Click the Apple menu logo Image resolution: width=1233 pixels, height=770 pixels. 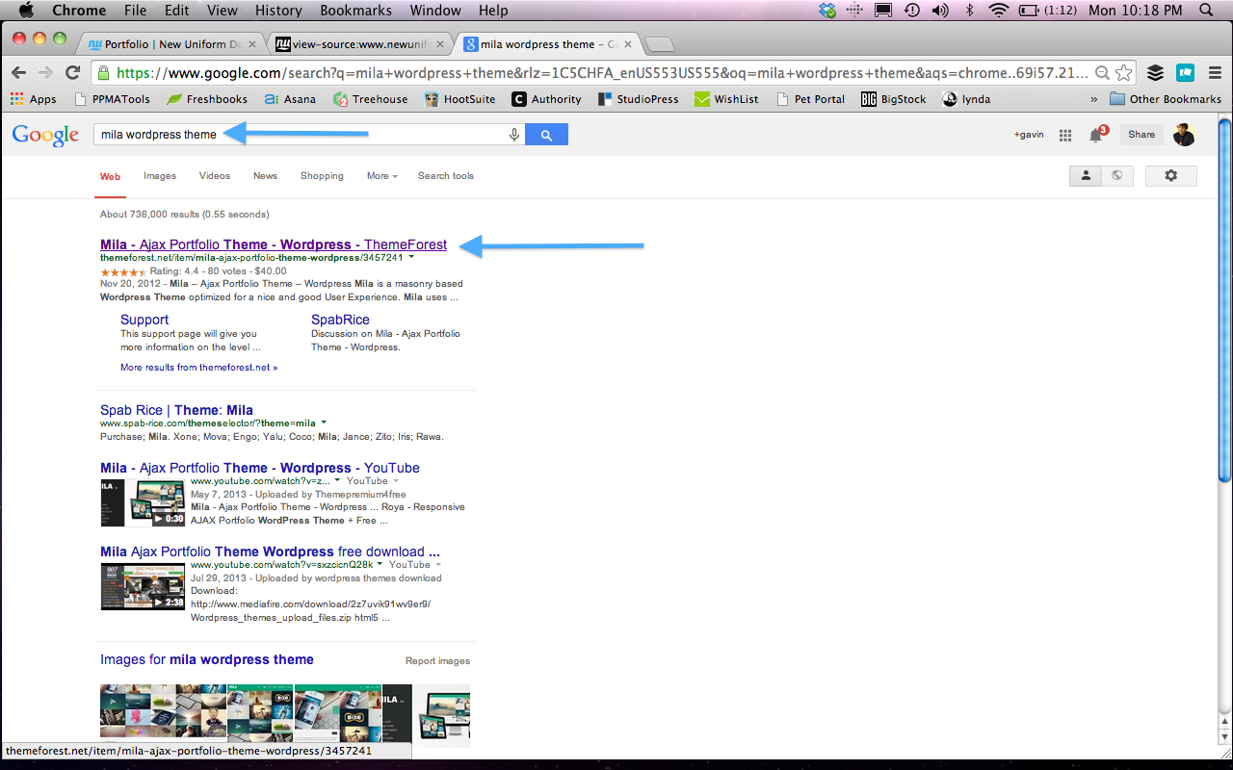coord(26,11)
